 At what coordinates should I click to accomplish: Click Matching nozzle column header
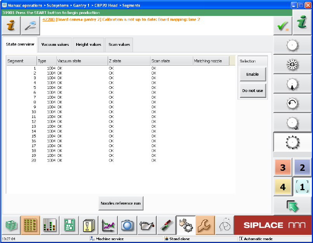coord(211,61)
